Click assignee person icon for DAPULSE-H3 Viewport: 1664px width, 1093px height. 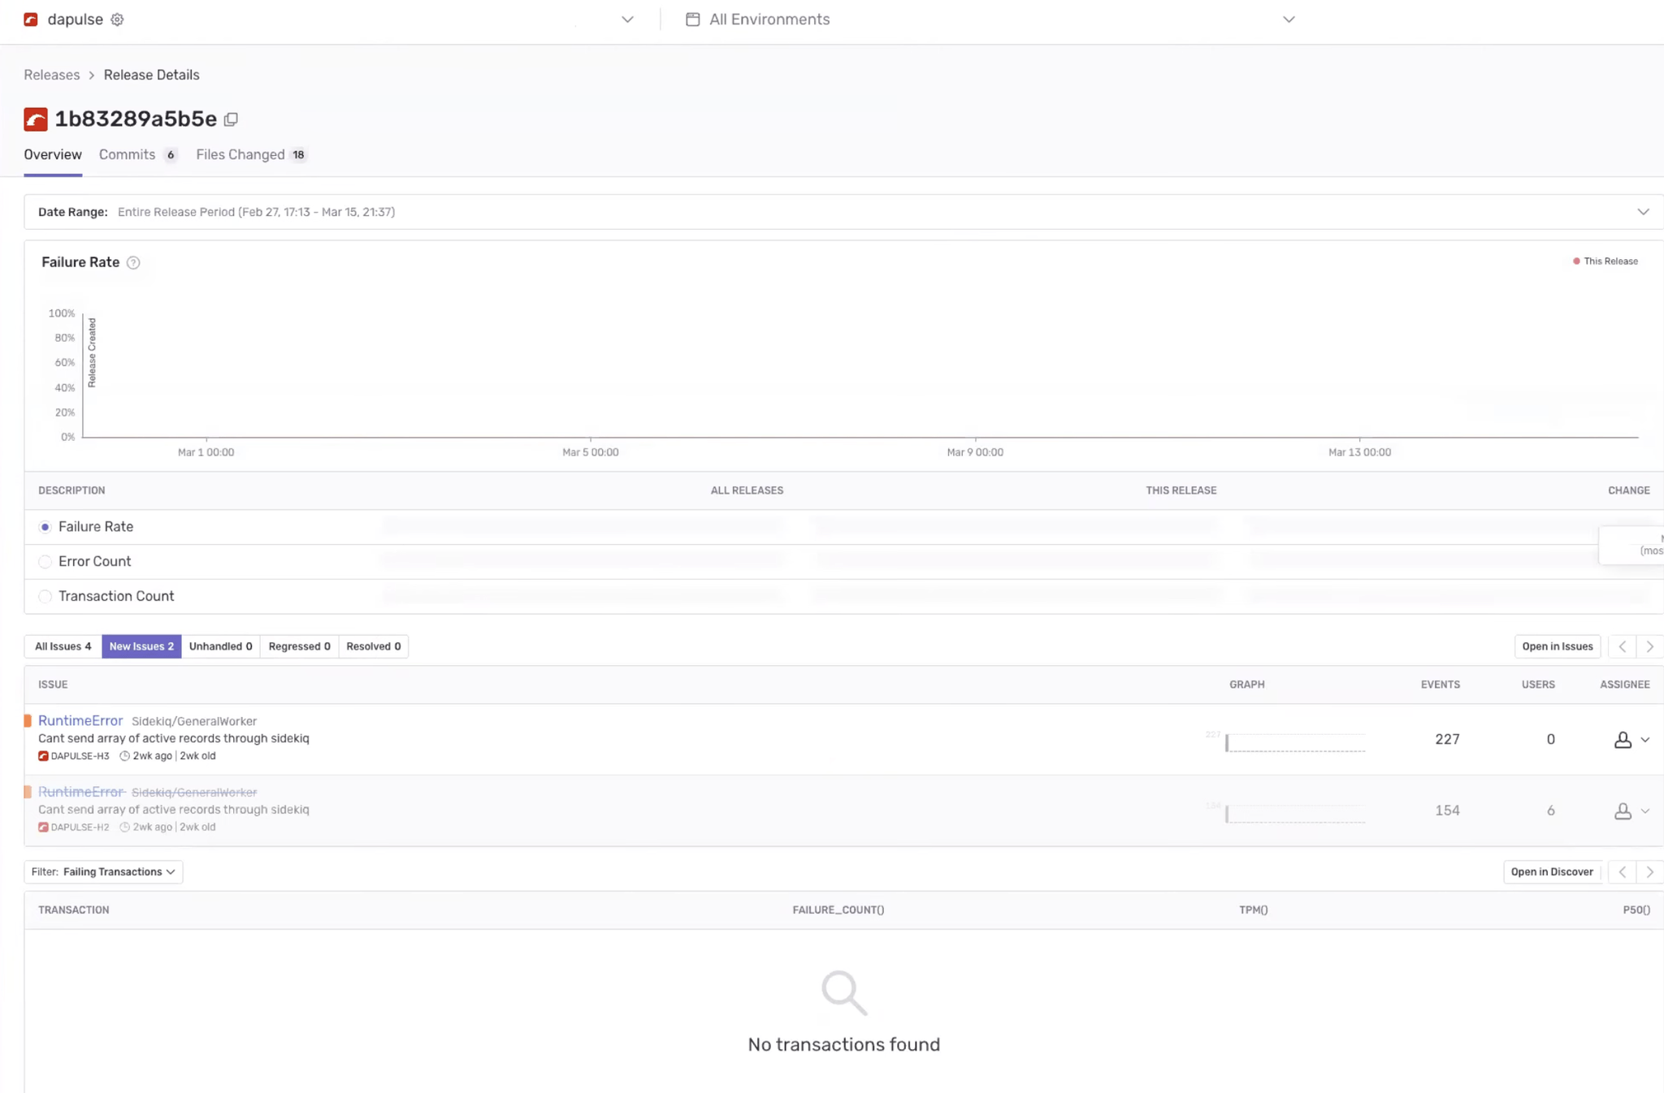pyautogui.click(x=1622, y=740)
